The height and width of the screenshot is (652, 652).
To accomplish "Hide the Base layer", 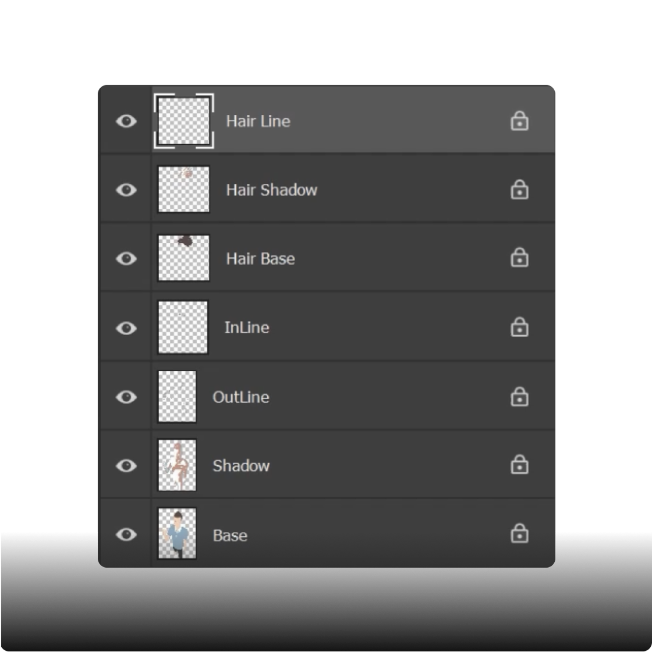I will click(126, 534).
